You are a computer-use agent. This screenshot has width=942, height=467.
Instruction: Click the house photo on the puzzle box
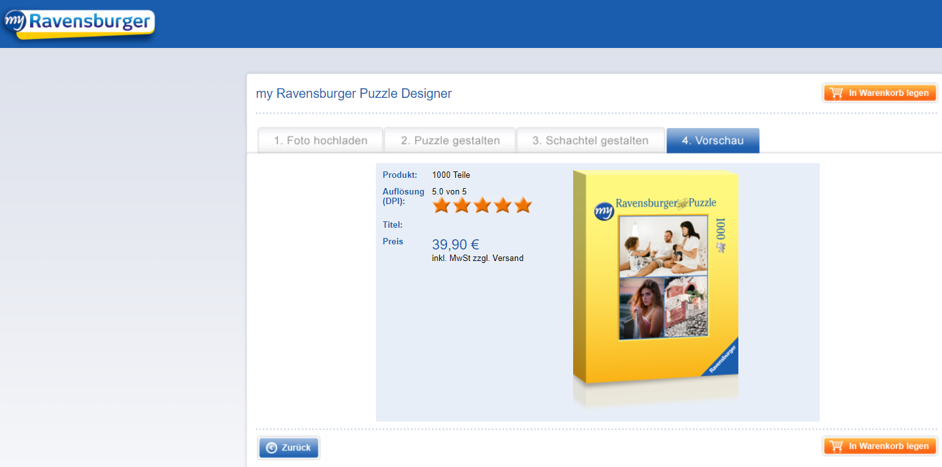point(685,307)
